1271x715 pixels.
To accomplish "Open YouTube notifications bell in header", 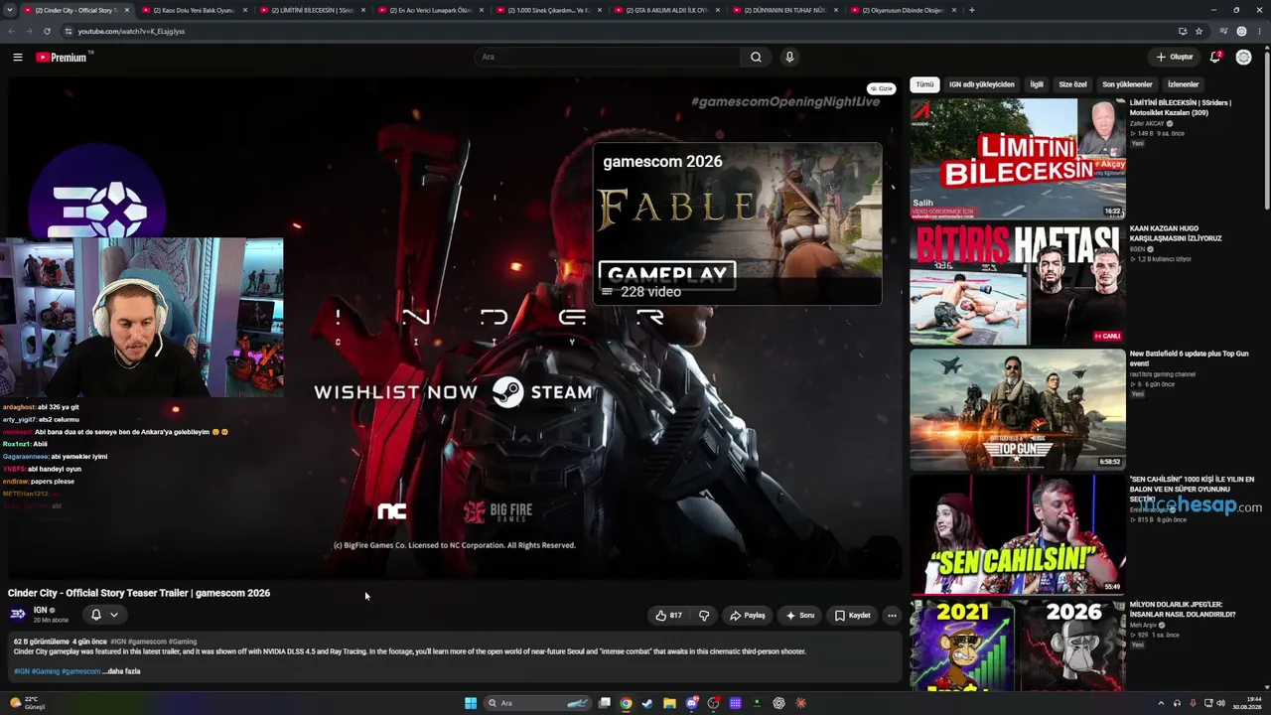I will click(1214, 58).
